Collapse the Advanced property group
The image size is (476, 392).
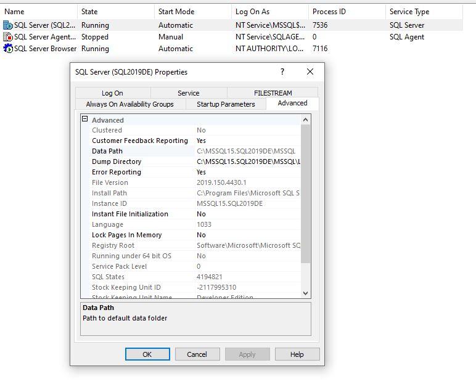(85, 119)
